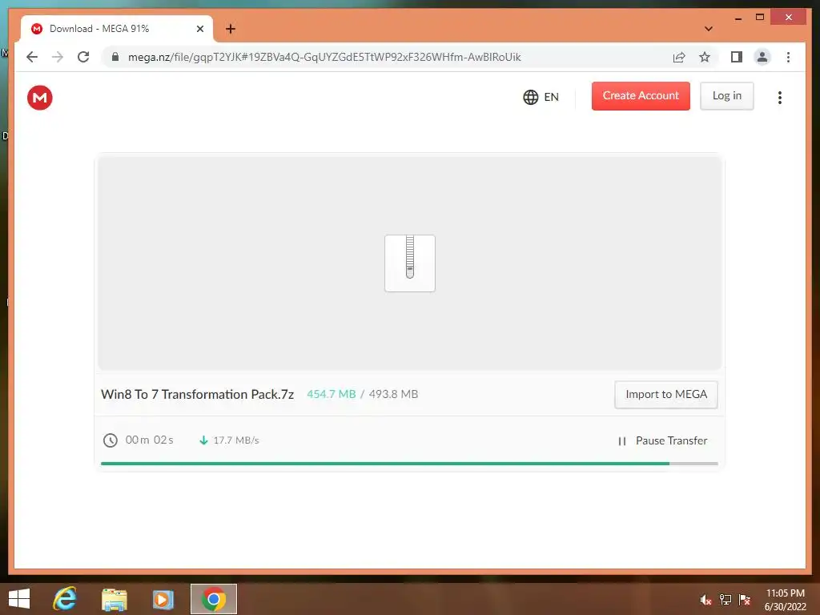Open MEGA page three-dot menu
The width and height of the screenshot is (820, 615).
[x=780, y=97]
